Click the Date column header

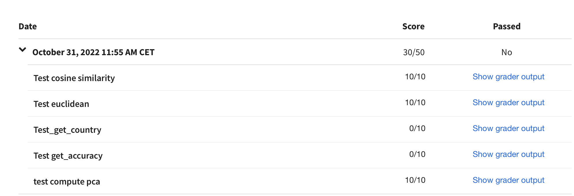(28, 26)
